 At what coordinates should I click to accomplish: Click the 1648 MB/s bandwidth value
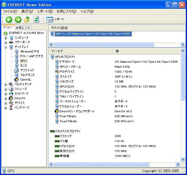[x=122, y=156]
